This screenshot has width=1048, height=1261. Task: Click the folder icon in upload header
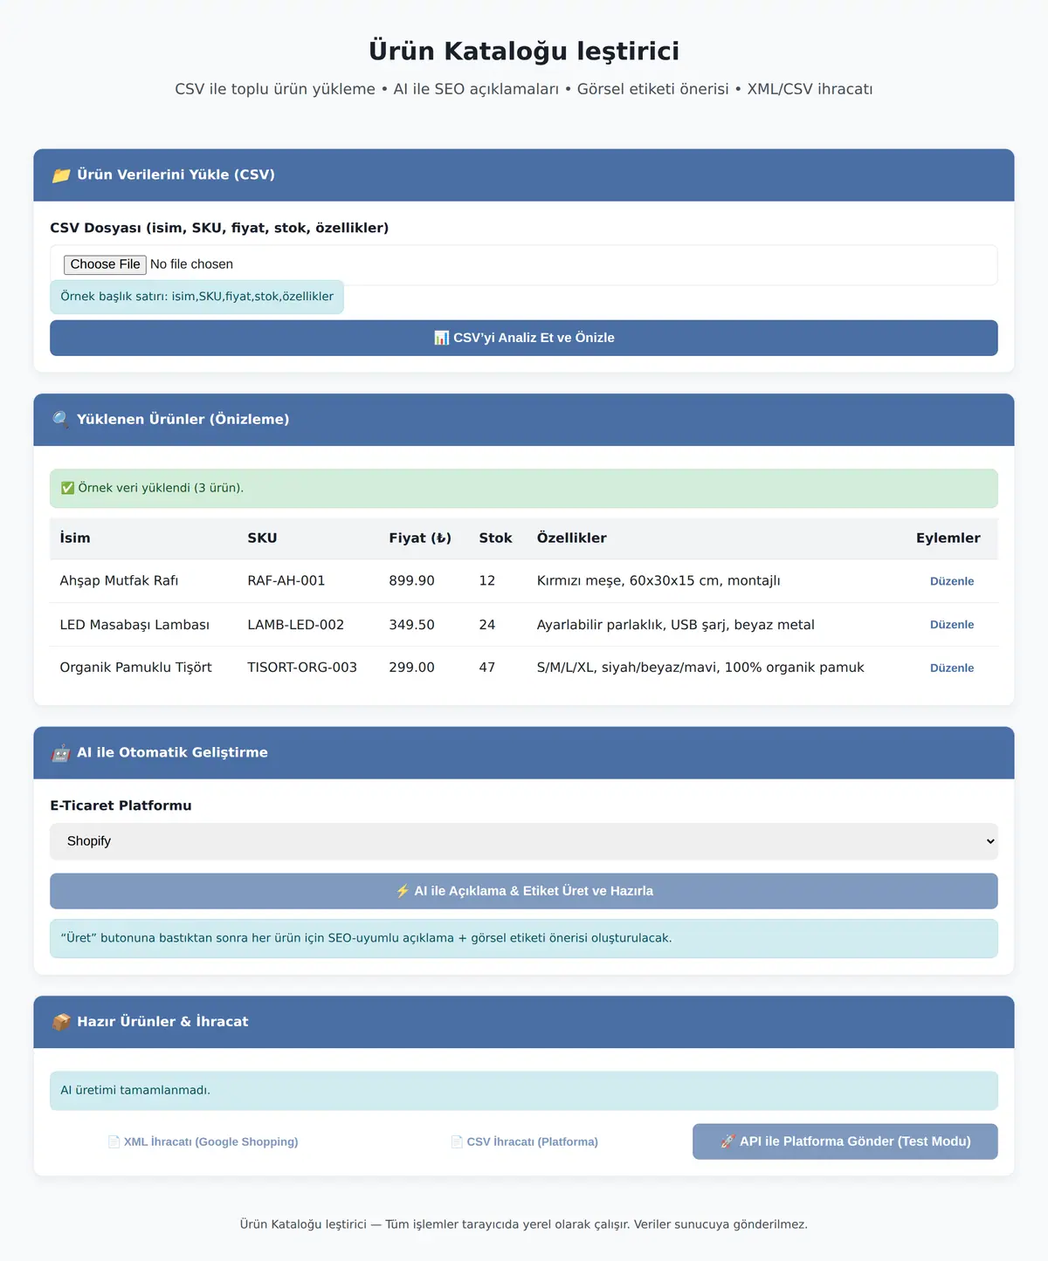click(61, 175)
